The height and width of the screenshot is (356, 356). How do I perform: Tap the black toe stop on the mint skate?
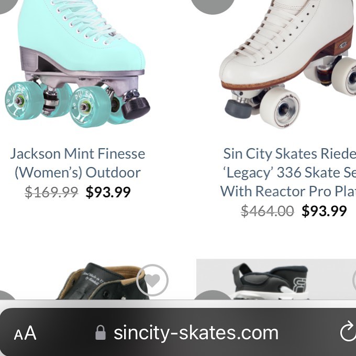(136, 107)
